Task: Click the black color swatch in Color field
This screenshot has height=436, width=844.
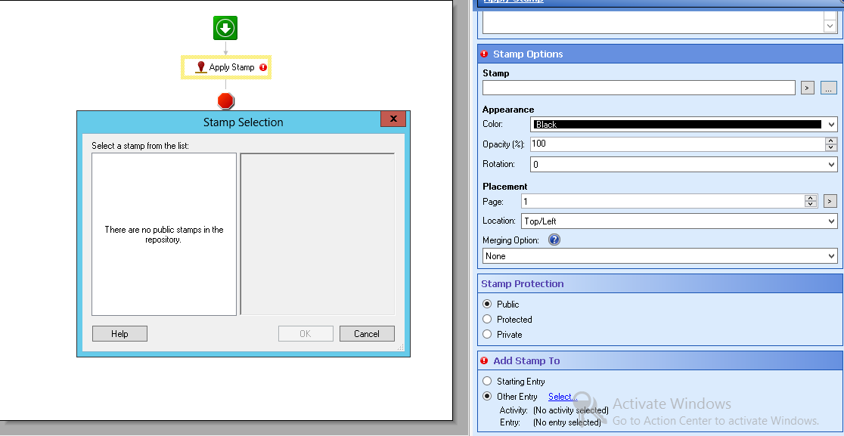Action: (677, 124)
